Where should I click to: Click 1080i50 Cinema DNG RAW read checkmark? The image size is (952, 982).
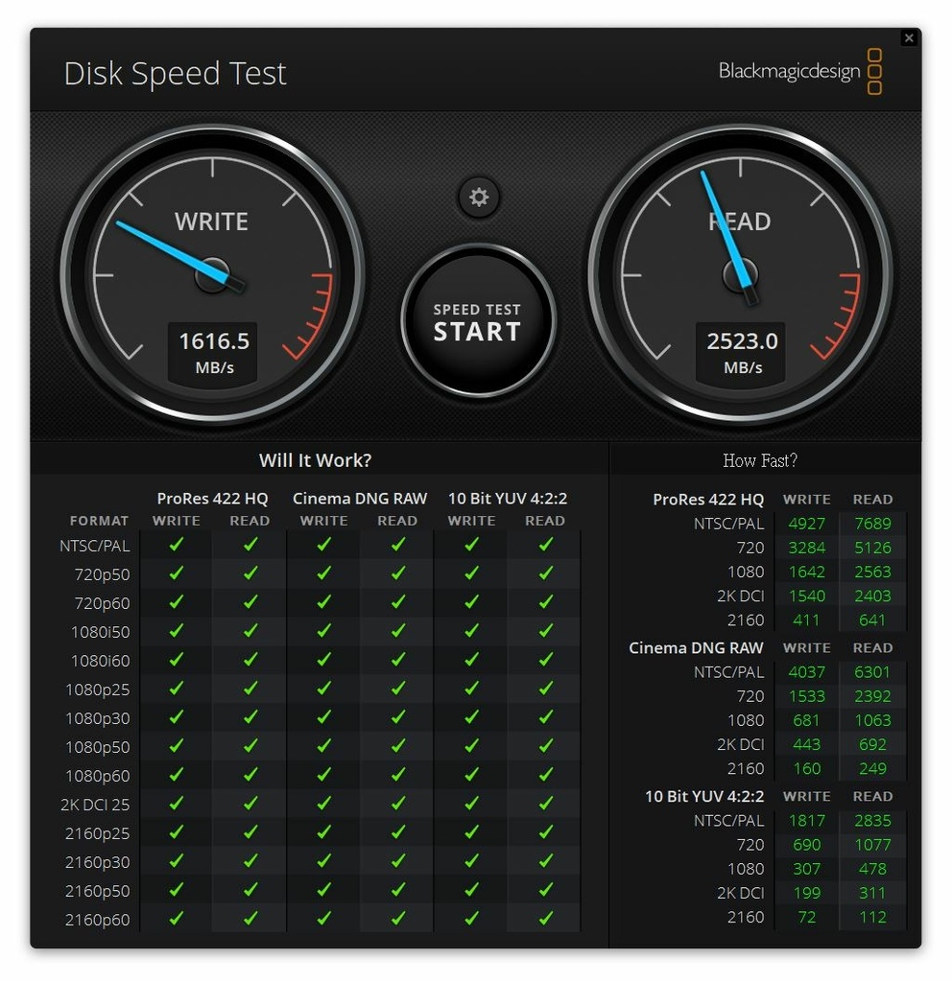[398, 631]
